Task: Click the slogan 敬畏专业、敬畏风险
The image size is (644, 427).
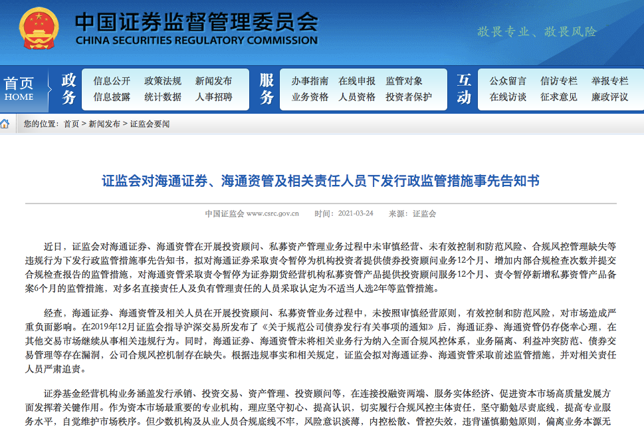Action: pyautogui.click(x=537, y=32)
